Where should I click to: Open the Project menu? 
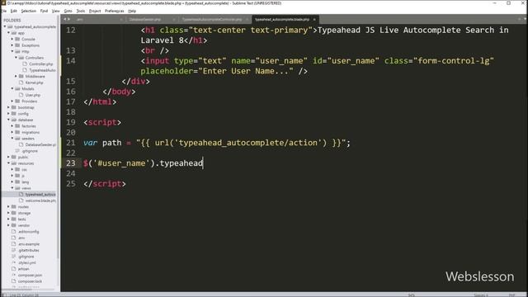(x=95, y=11)
